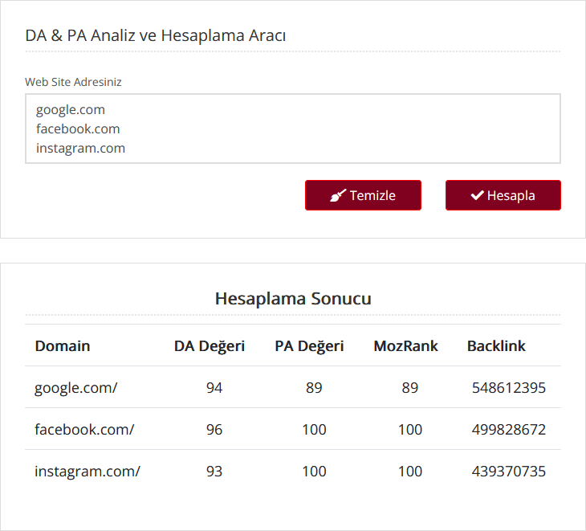Viewport: 586px width, 531px height.
Task: Click the Hesaplama Sonucu heading
Action: pyautogui.click(x=293, y=299)
